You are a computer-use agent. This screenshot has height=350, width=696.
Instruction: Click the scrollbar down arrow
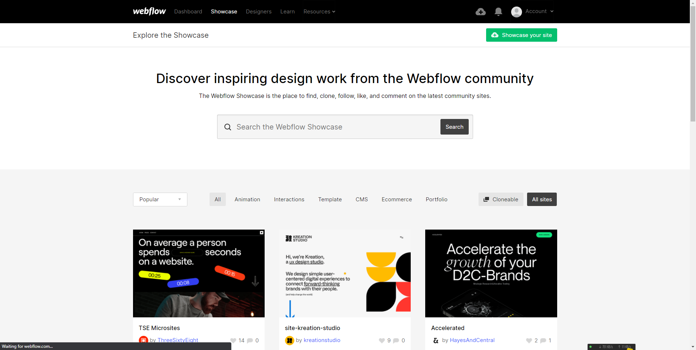click(693, 347)
